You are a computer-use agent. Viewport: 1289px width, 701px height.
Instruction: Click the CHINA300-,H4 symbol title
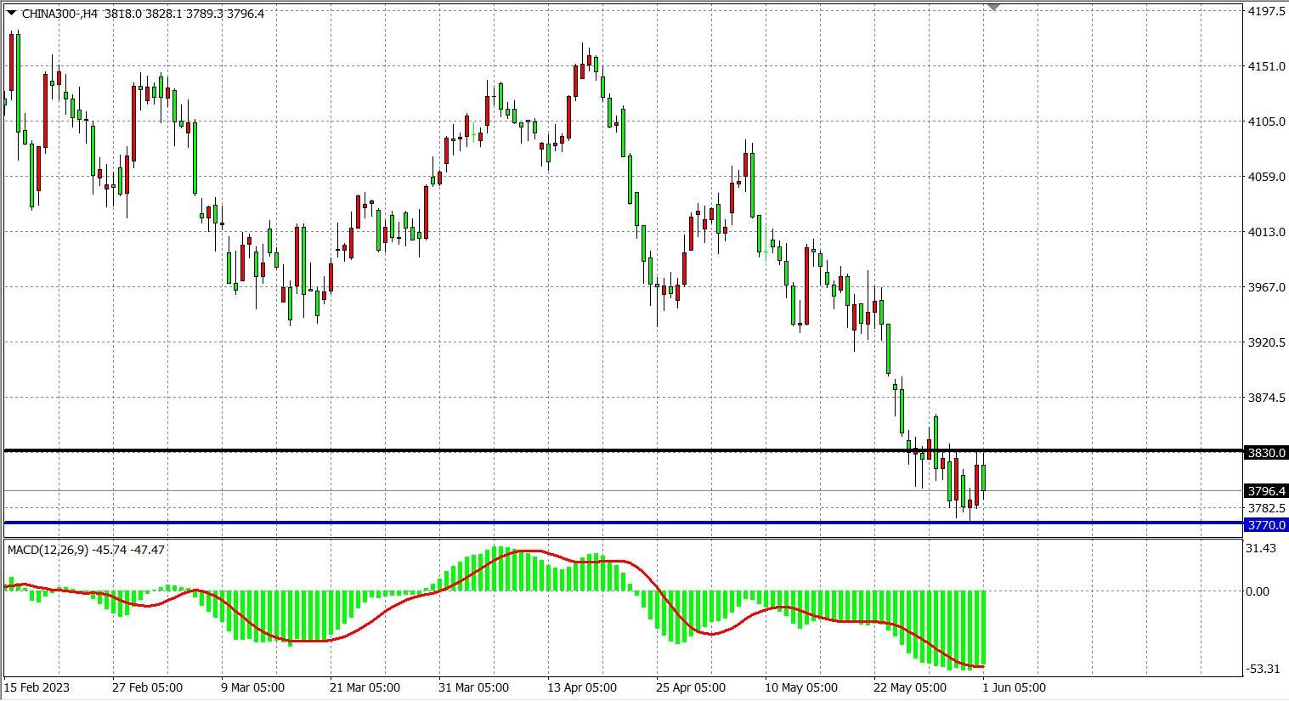[59, 14]
